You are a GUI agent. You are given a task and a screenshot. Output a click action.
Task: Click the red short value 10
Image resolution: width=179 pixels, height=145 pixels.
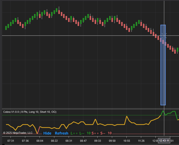[110, 133]
